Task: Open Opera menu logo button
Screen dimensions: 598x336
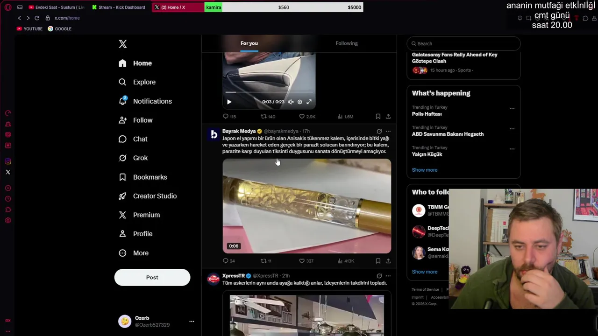Action: point(8,7)
